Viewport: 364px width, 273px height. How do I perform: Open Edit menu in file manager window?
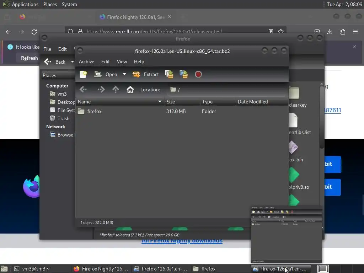(x=63, y=49)
